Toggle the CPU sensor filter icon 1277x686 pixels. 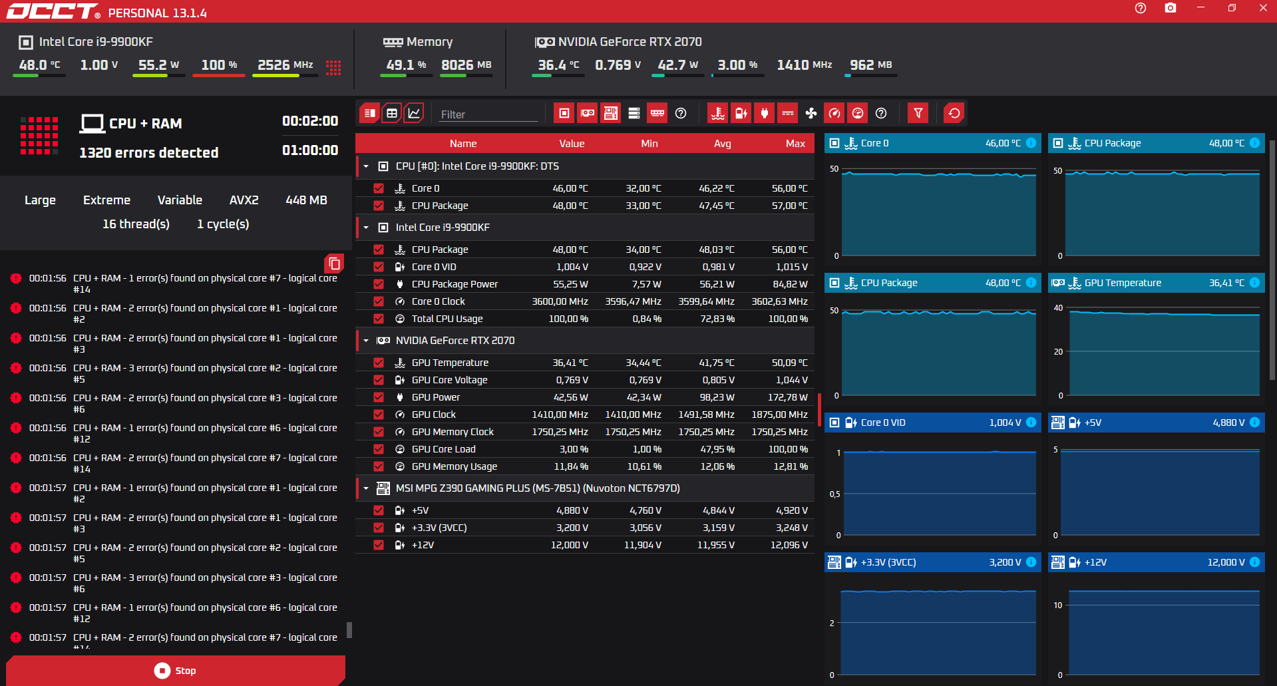click(564, 113)
